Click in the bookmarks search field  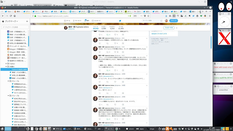(x=15, y=27)
